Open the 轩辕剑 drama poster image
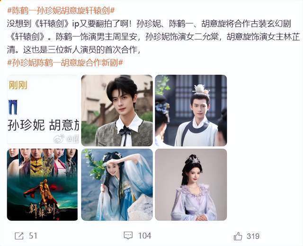This screenshot has width=303, height=246. (43, 184)
